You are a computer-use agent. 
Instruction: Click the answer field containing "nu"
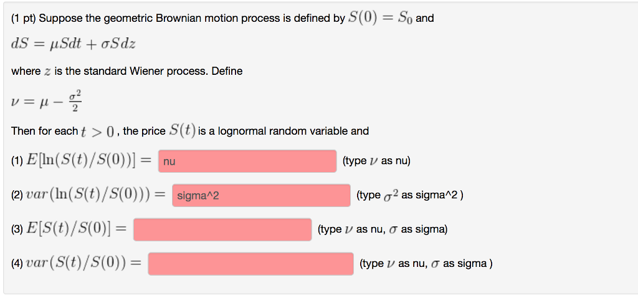pos(247,162)
